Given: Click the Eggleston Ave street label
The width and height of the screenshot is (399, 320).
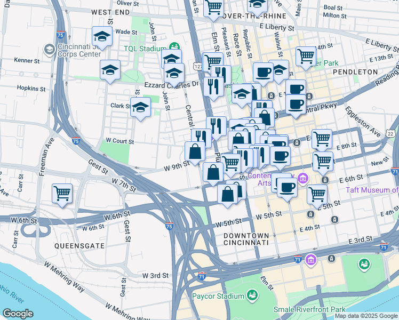Looking at the screenshot, I should pos(363,122).
